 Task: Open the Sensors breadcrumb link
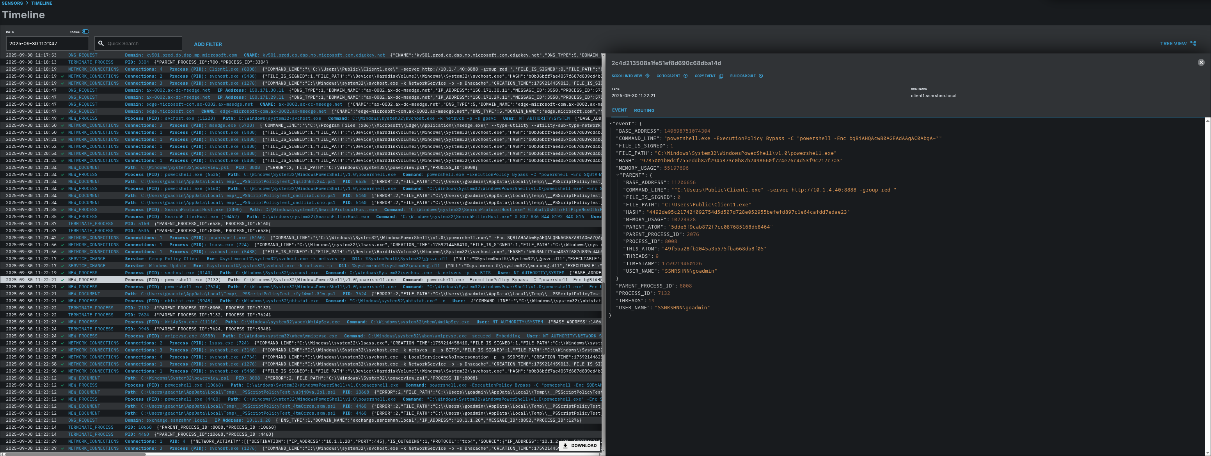point(12,3)
